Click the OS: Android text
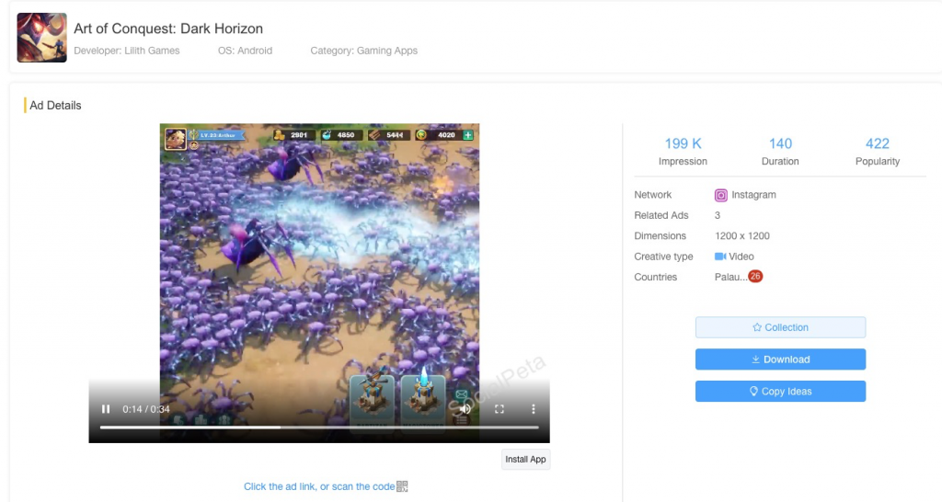The width and height of the screenshot is (942, 502). (x=245, y=51)
